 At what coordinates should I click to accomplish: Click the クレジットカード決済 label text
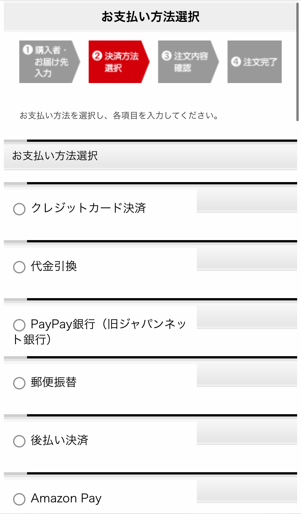tap(88, 208)
